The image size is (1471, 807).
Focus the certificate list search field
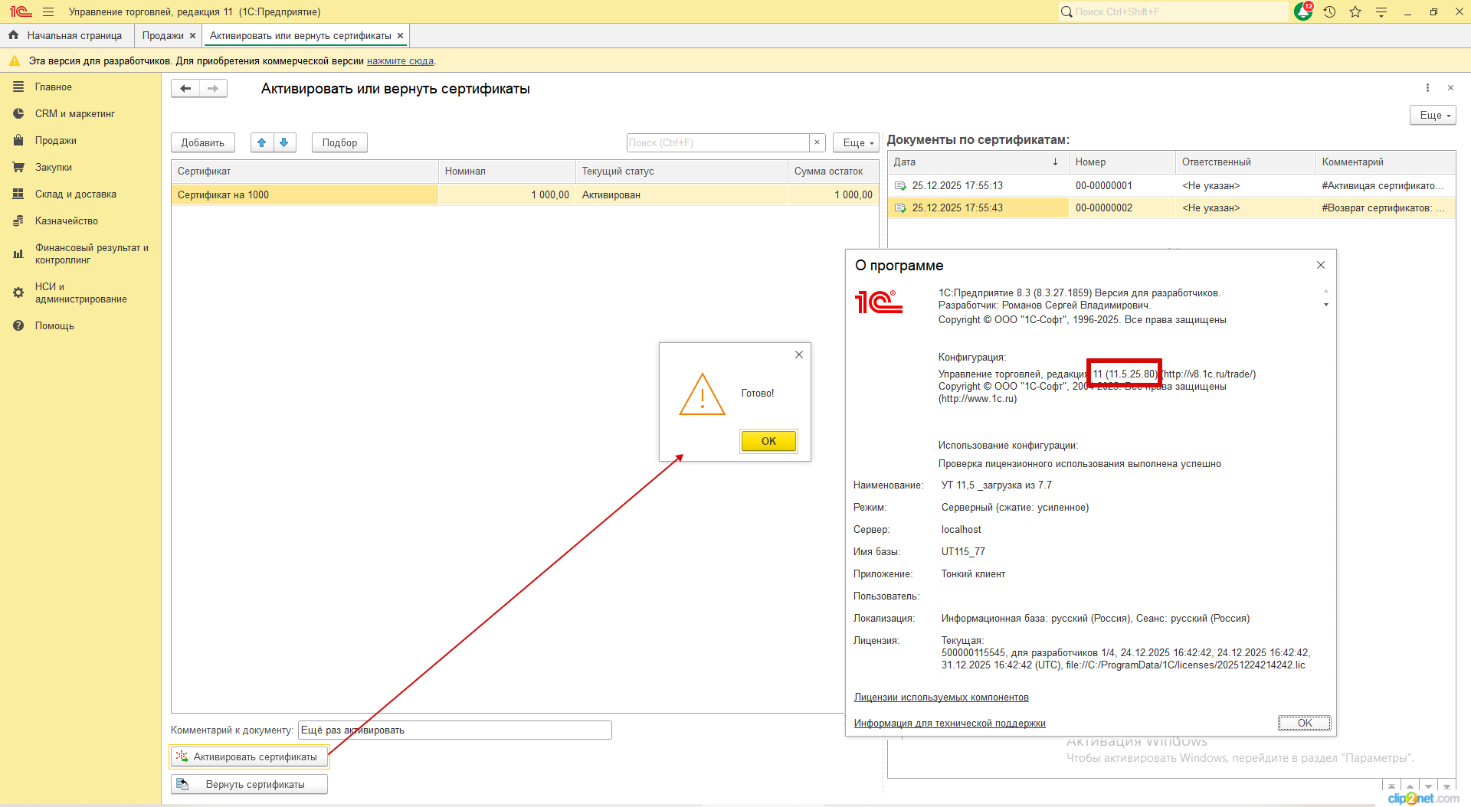coord(719,142)
